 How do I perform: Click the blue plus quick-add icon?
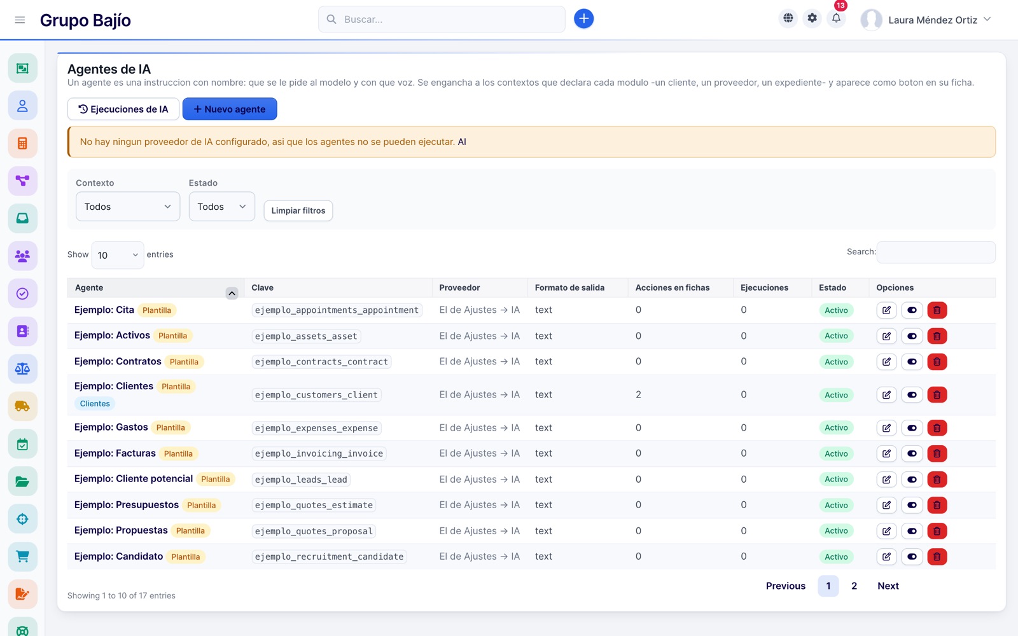(x=583, y=19)
